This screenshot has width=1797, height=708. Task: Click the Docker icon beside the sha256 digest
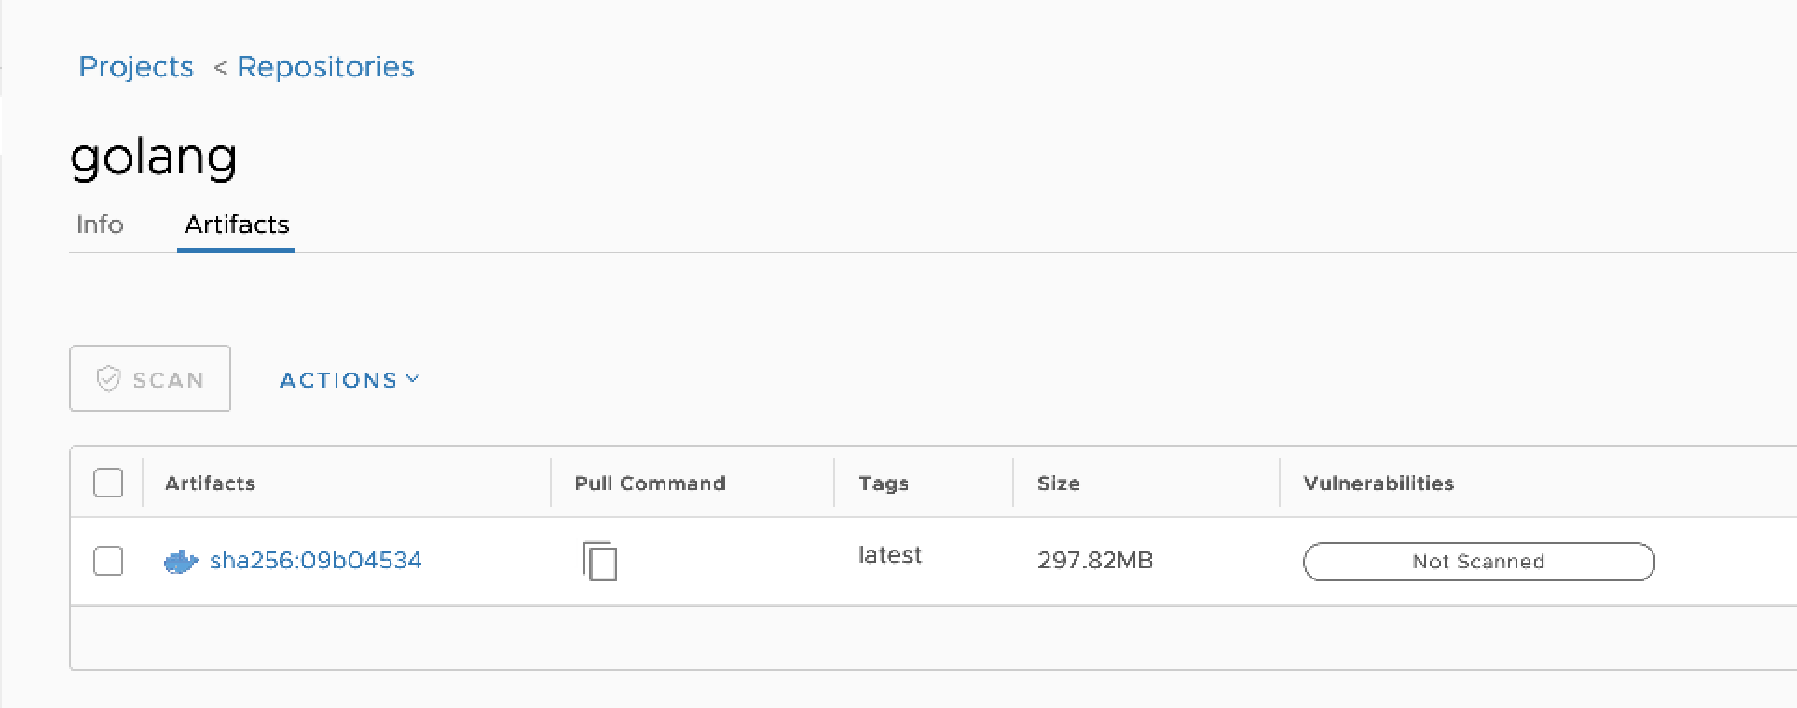183,561
